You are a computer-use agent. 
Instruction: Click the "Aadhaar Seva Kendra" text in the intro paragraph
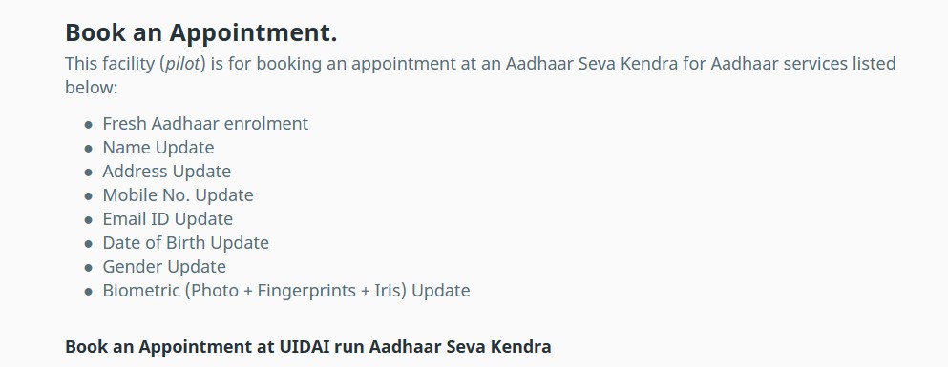(x=591, y=63)
